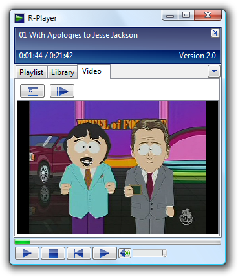
Task: Click the detach video window button
Action: (x=32, y=91)
